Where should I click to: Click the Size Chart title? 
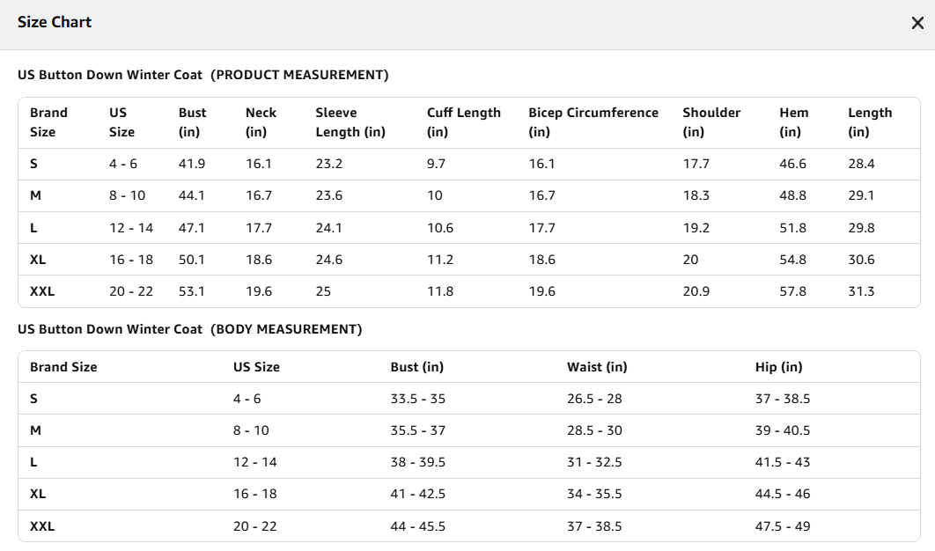pos(55,22)
